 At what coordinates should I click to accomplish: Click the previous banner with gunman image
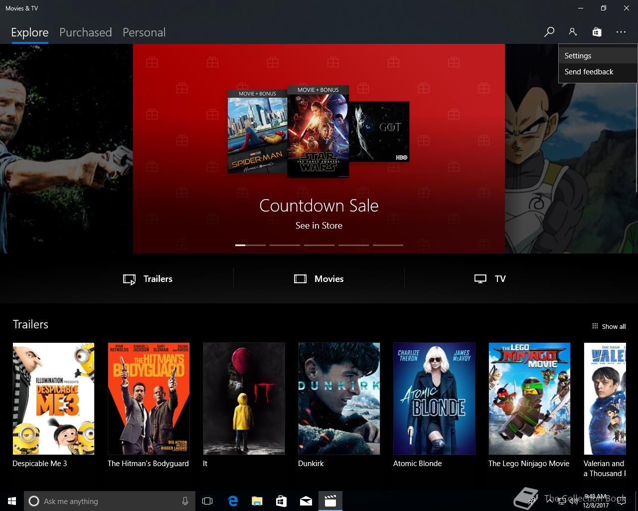pyautogui.click(x=66, y=149)
